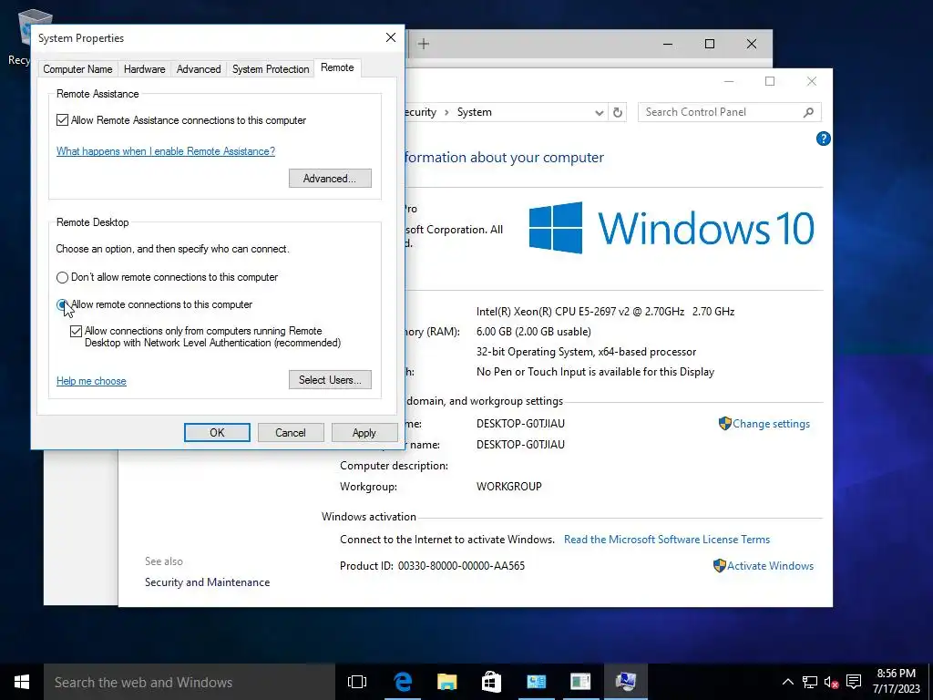Viewport: 933px width, 700px height.
Task: Expand the address bar history dropdown
Action: [x=599, y=112]
